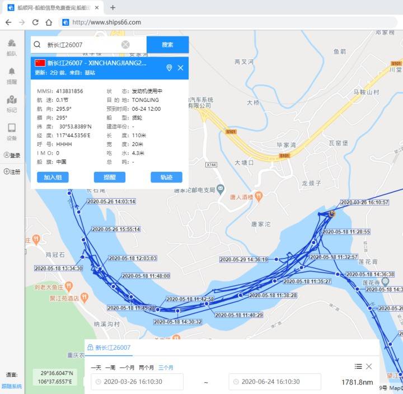Open the alert bell sidebar icon

(x=12, y=76)
